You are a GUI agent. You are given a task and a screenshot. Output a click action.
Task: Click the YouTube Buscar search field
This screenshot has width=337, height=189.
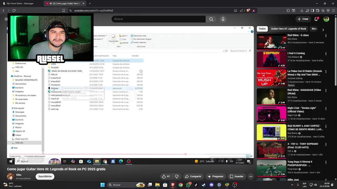click(158, 19)
